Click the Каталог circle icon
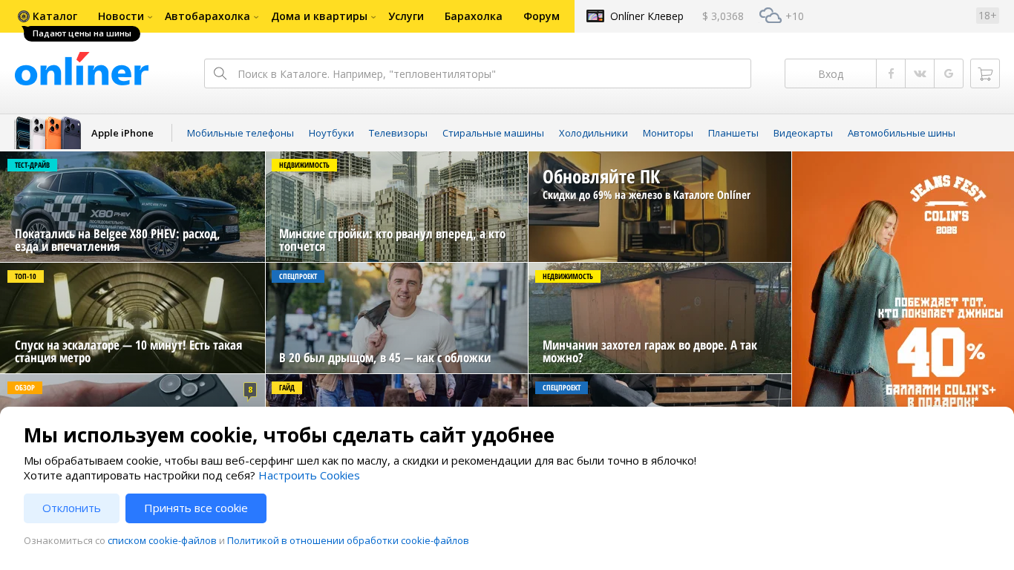1014x570 pixels. (x=24, y=16)
